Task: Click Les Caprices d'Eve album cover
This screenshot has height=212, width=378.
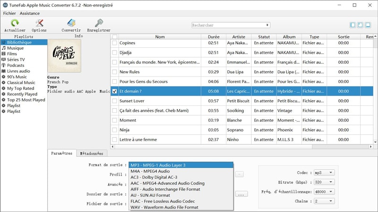Action: (64, 56)
